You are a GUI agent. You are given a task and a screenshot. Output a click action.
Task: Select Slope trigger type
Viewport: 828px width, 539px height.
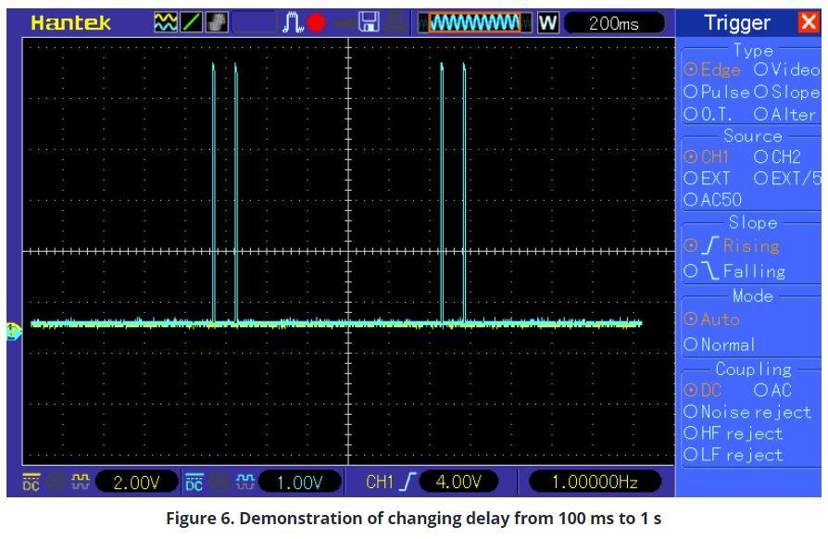(787, 92)
